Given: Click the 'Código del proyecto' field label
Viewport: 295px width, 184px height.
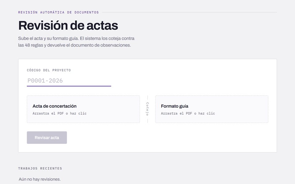Looking at the screenshot, I should (49, 70).
